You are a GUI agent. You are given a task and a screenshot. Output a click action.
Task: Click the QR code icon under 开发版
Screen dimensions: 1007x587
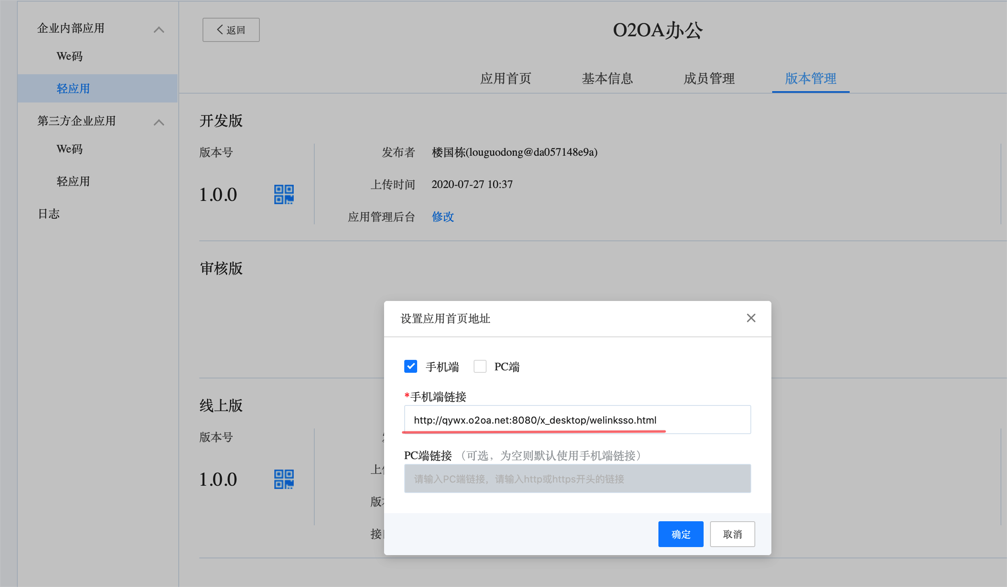pos(284,194)
